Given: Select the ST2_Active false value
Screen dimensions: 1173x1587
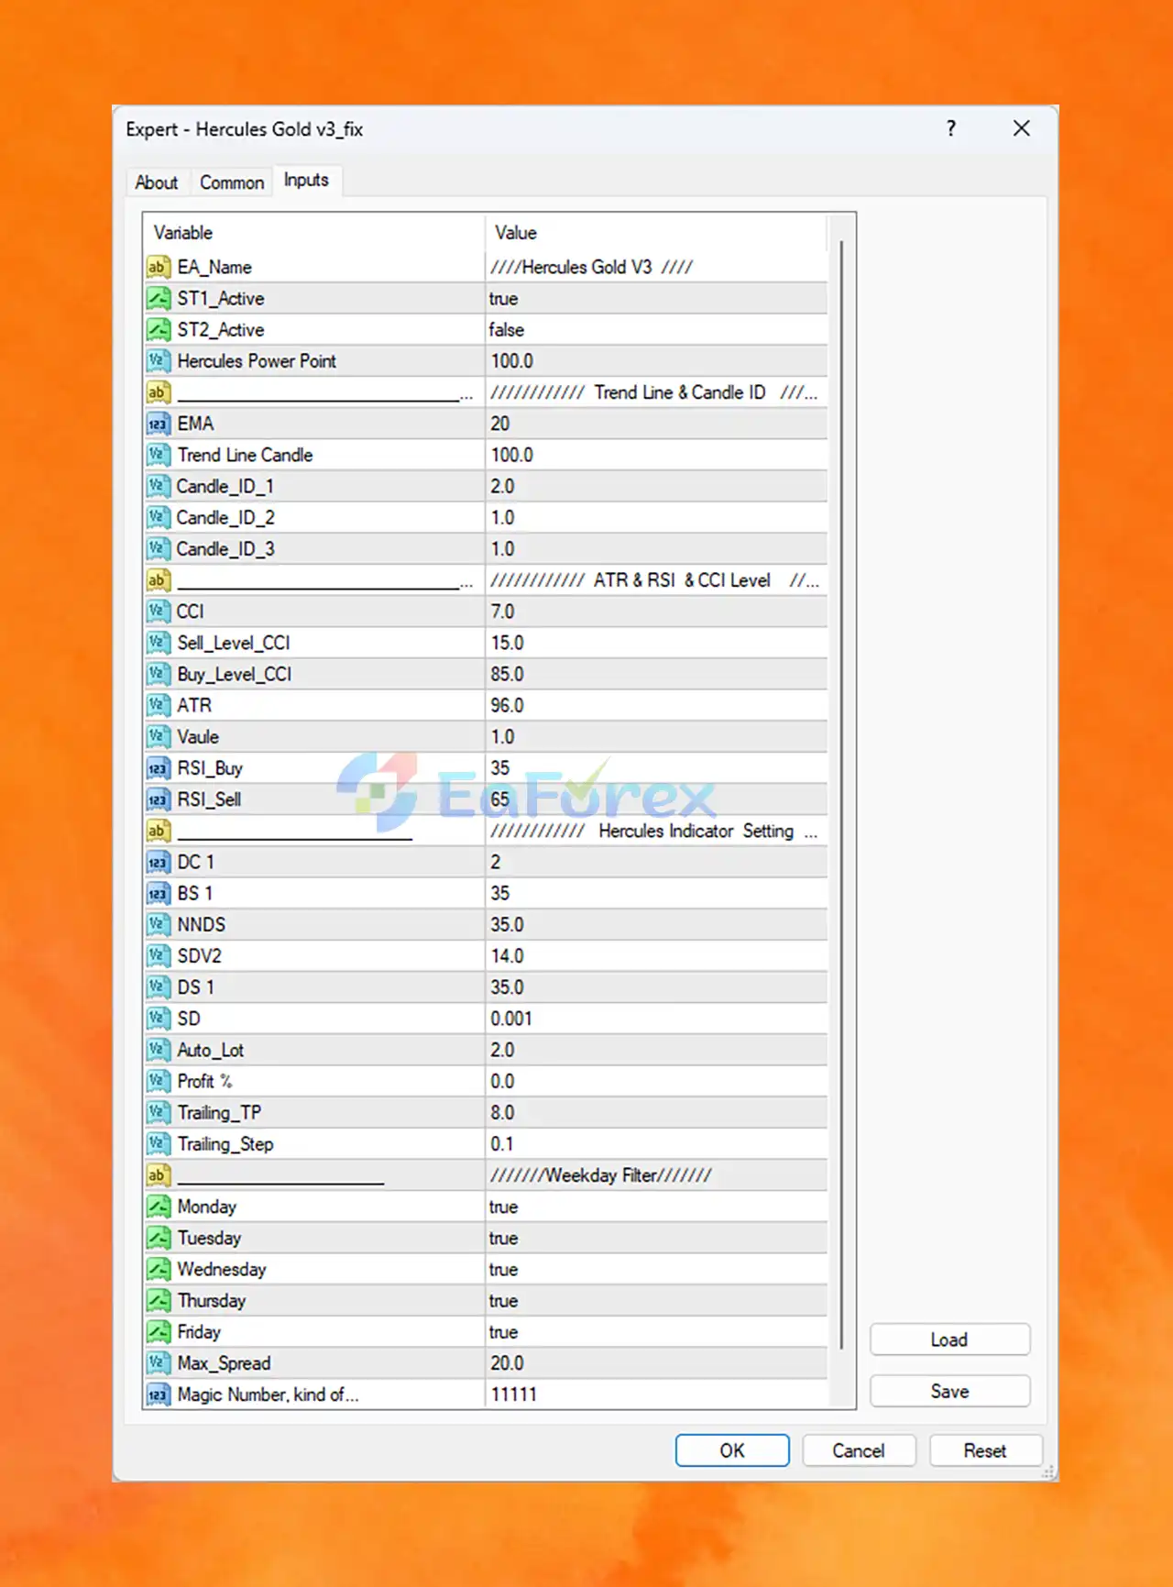Looking at the screenshot, I should (x=655, y=329).
